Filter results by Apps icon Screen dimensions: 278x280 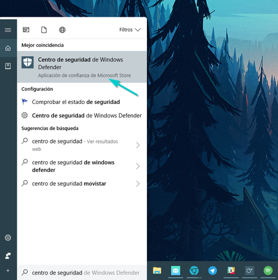(x=26, y=30)
